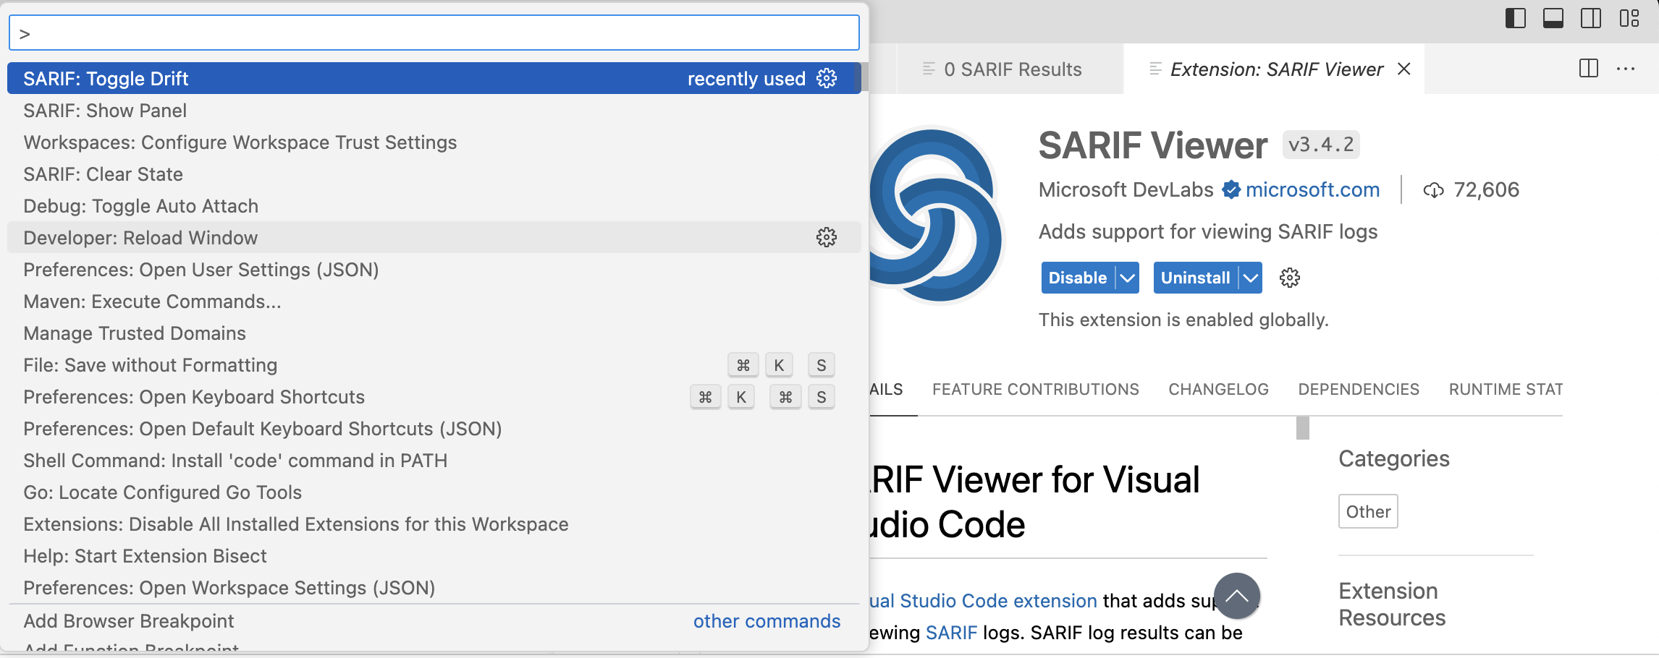Select Preferences: Open Workspace Settings (JSON)
The width and height of the screenshot is (1659, 658).
tap(434, 587)
